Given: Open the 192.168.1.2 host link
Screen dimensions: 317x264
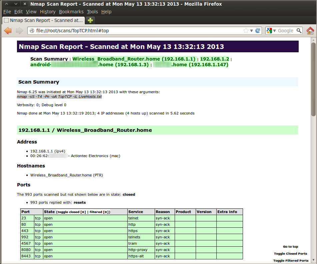Looking at the screenshot, I should [x=215, y=59].
